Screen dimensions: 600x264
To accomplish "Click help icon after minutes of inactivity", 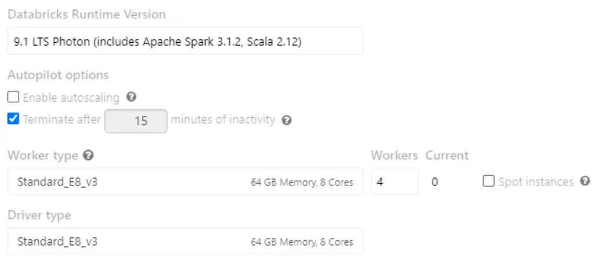I will [x=286, y=120].
